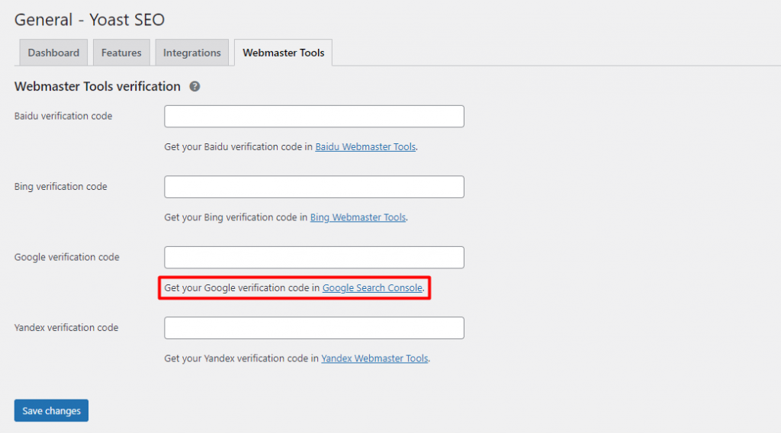The height and width of the screenshot is (433, 781).
Task: Click the 'Yandex verification code' label
Action: point(66,328)
